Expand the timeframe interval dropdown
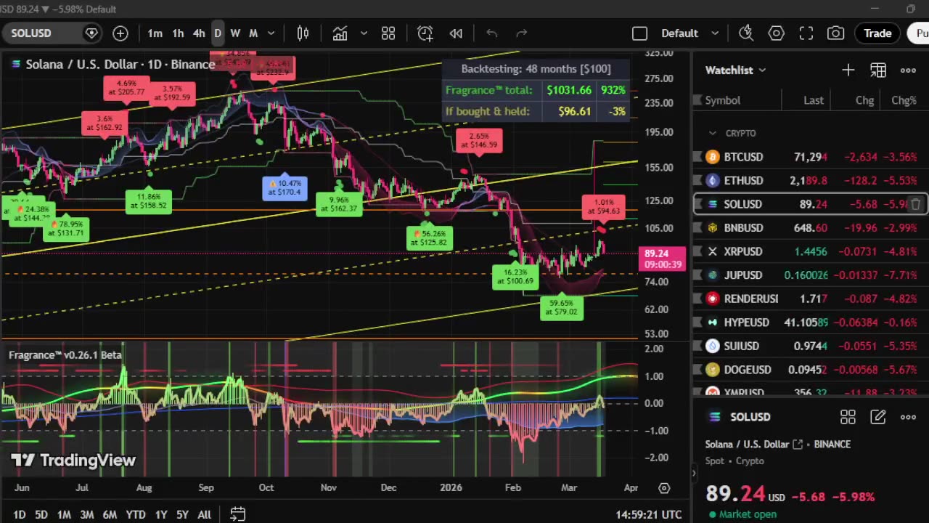The height and width of the screenshot is (523, 929). tap(271, 33)
